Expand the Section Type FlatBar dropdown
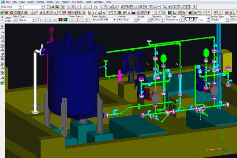 (x=227, y=20)
